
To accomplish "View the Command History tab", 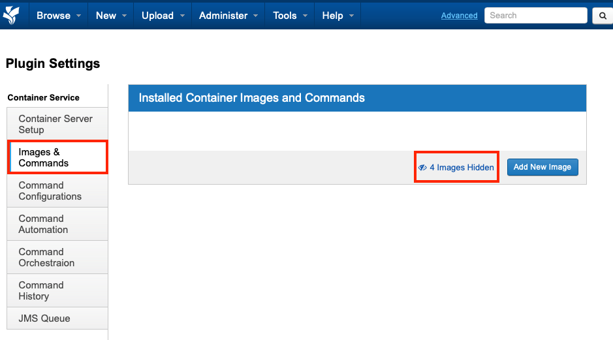I will click(x=56, y=290).
